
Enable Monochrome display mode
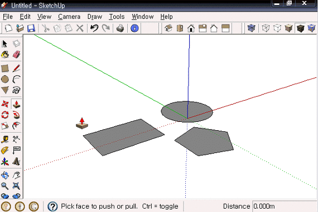311,28
